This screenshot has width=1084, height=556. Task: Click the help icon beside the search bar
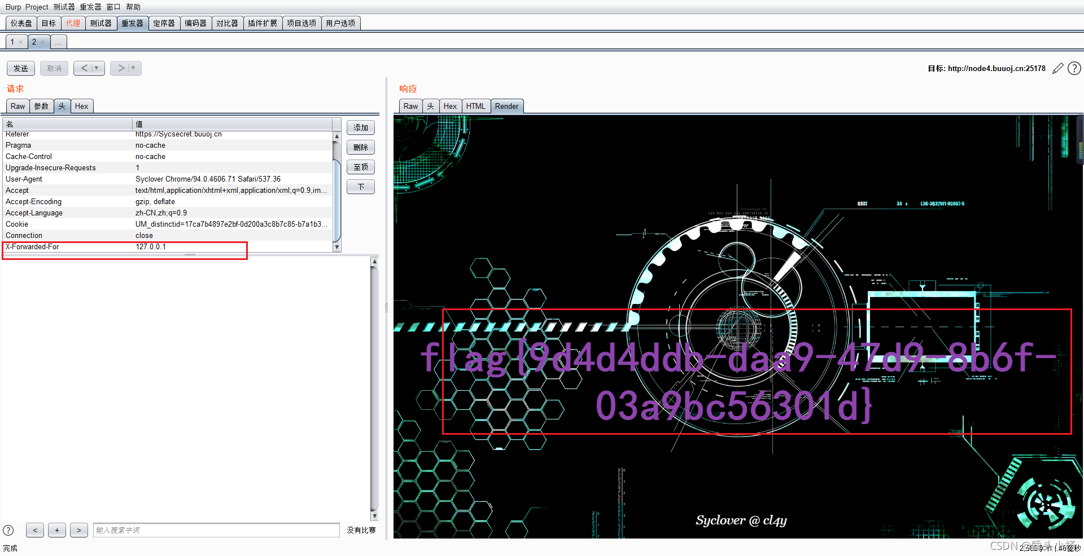[x=8, y=530]
